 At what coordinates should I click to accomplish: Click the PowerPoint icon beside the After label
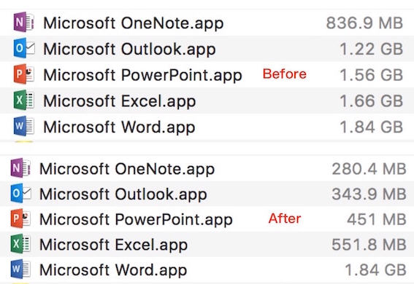coord(20,218)
